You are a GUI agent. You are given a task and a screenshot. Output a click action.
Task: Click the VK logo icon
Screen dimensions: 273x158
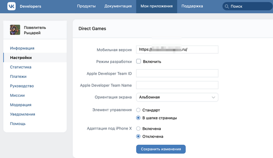11,6
